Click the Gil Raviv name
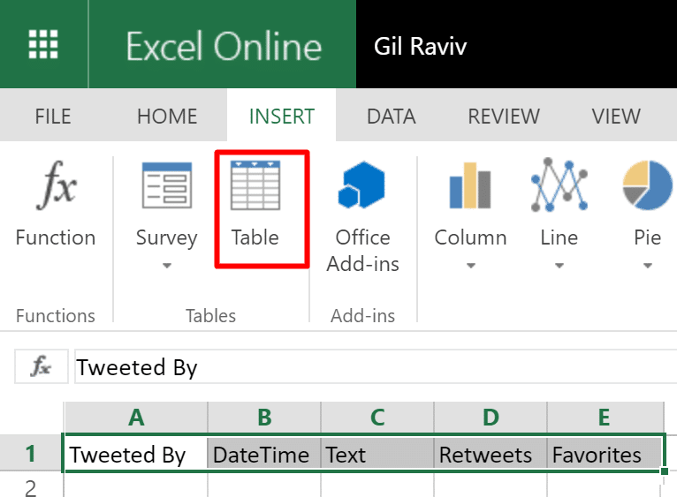 click(420, 46)
